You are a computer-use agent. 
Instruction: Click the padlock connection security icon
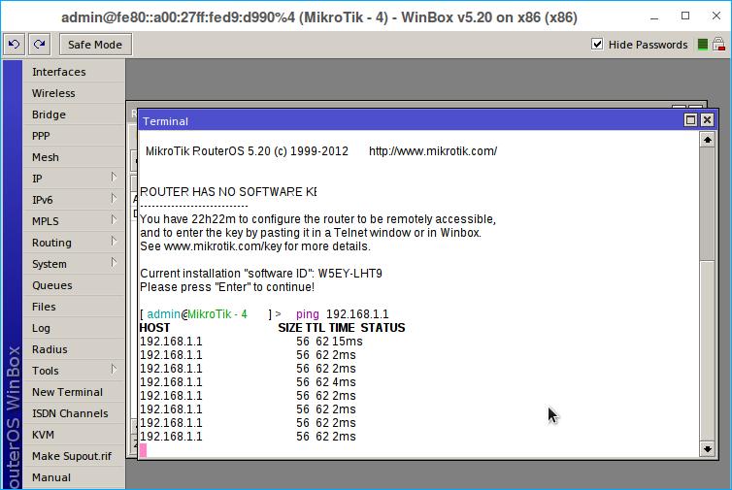pos(719,45)
